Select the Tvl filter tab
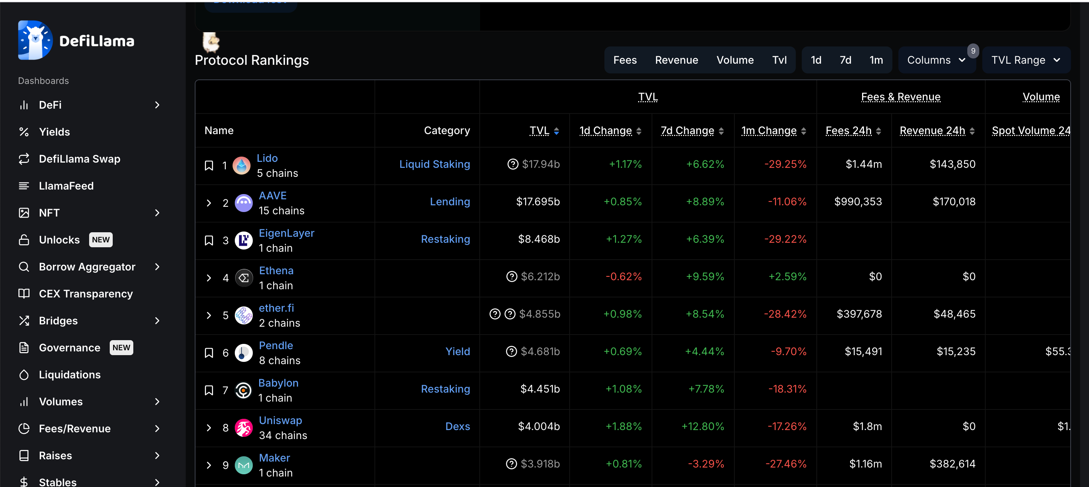This screenshot has width=1089, height=487. pyautogui.click(x=779, y=60)
